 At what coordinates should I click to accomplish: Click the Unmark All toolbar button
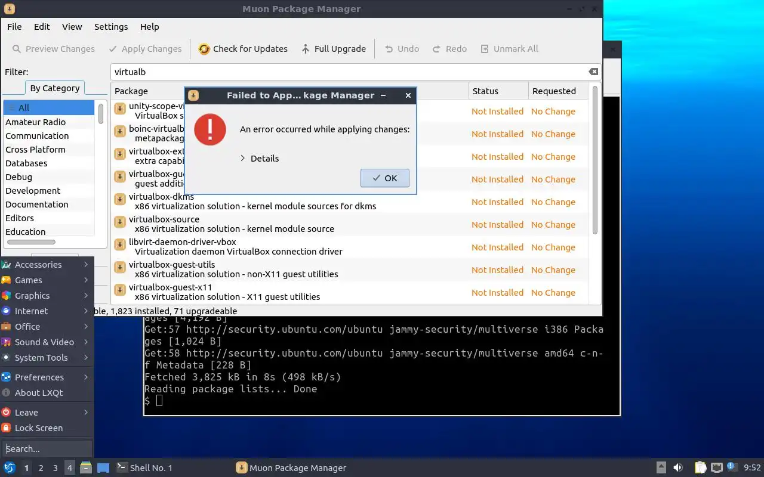(509, 49)
